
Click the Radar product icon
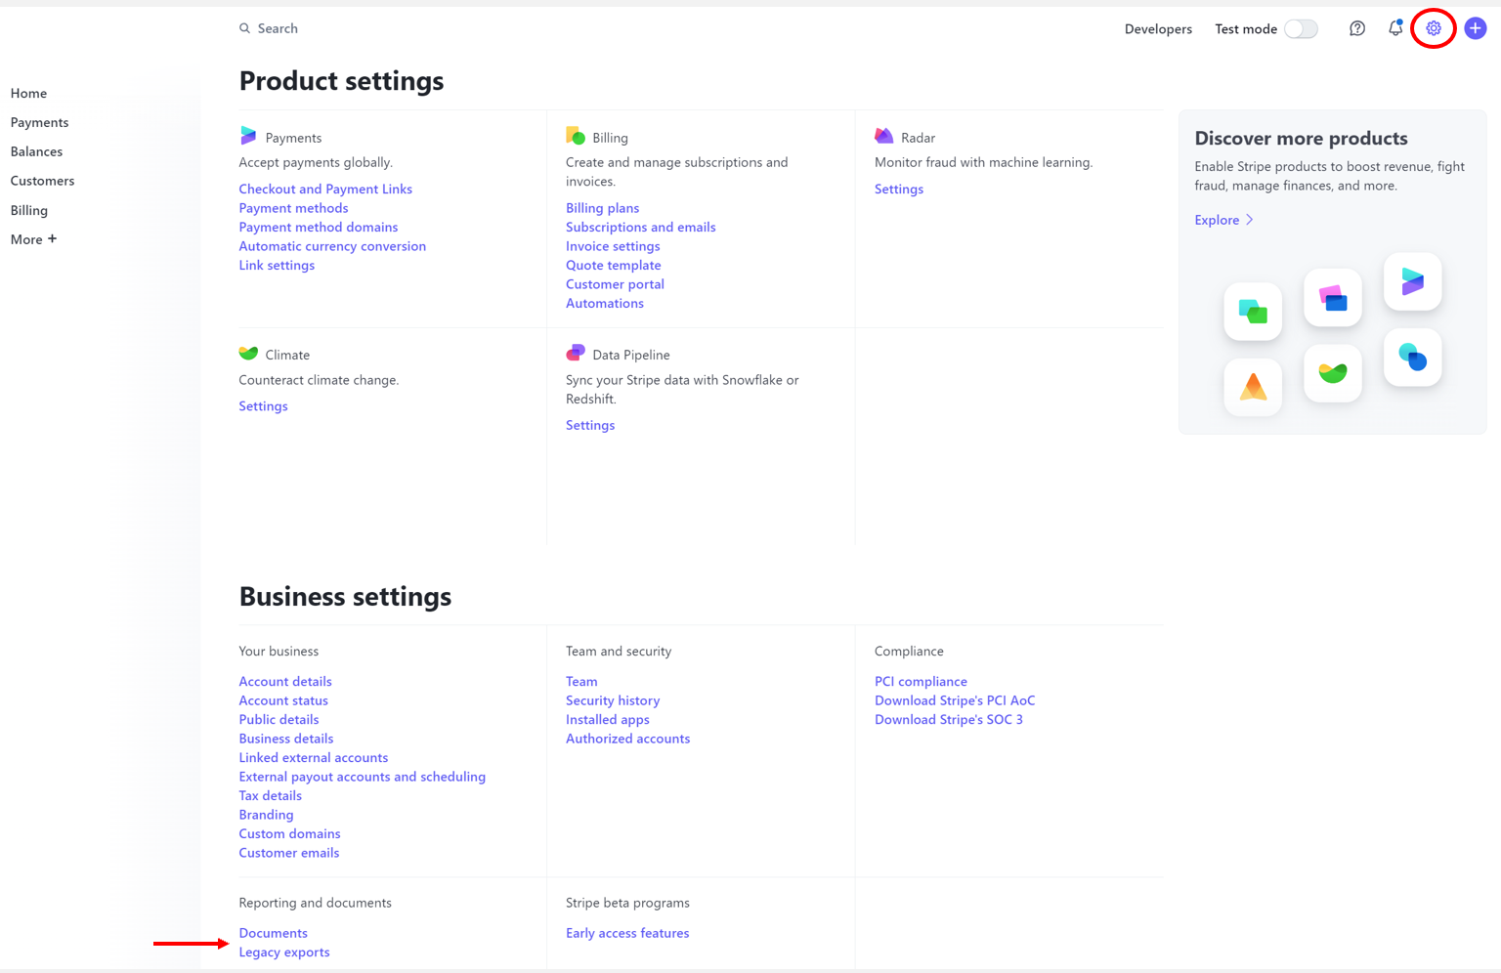tap(883, 136)
